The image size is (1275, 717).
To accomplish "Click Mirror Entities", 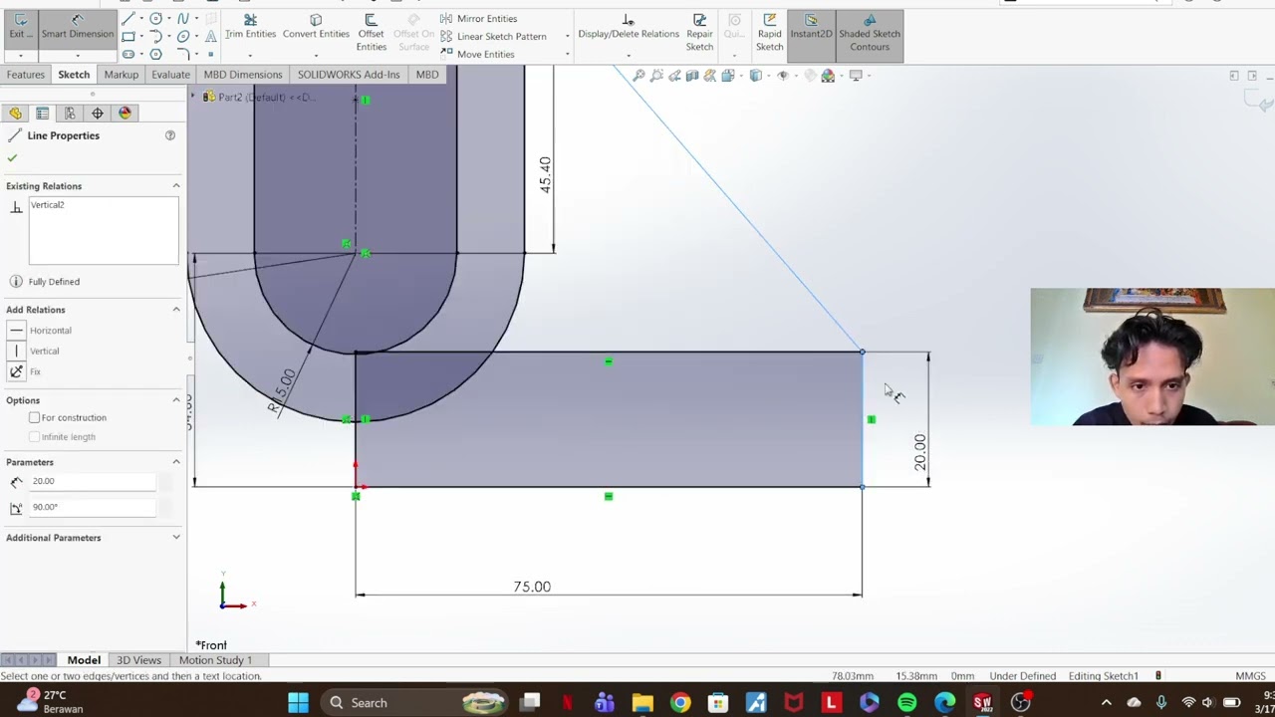I will [478, 19].
